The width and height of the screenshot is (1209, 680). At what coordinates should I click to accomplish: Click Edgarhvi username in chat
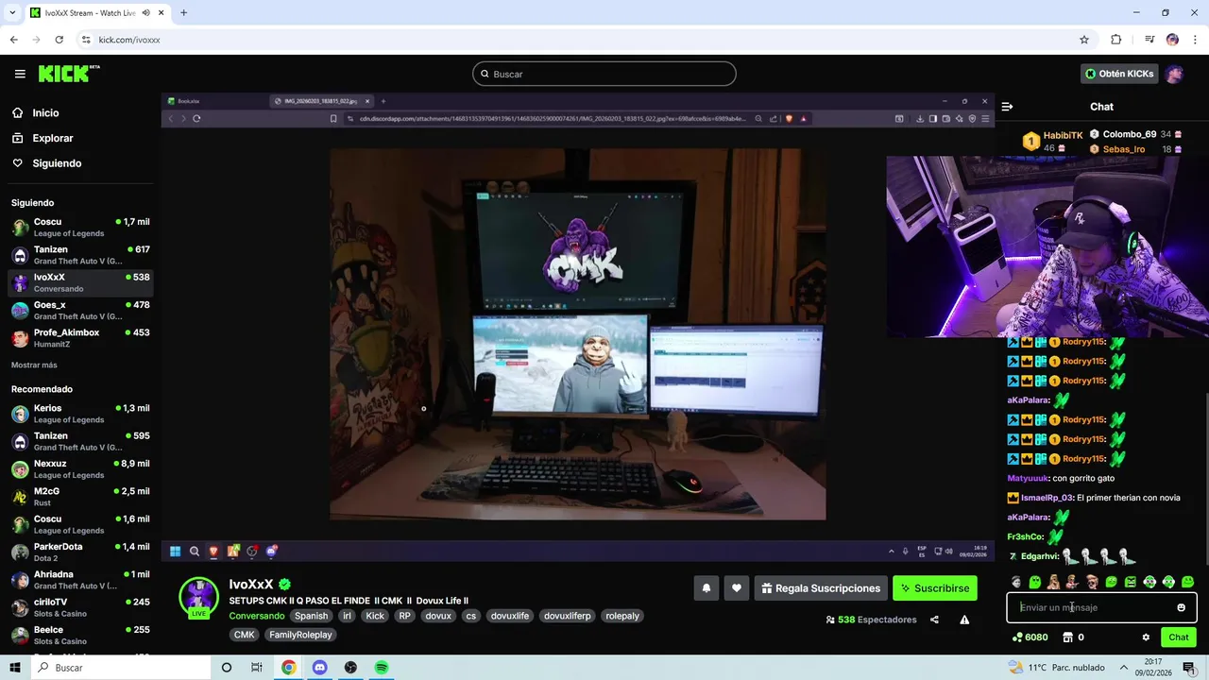pos(1040,556)
